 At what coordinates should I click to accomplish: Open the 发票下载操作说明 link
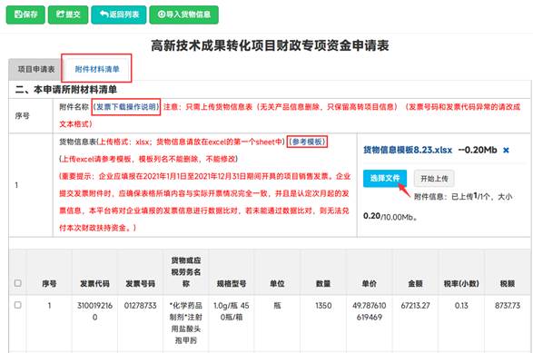click(x=126, y=107)
